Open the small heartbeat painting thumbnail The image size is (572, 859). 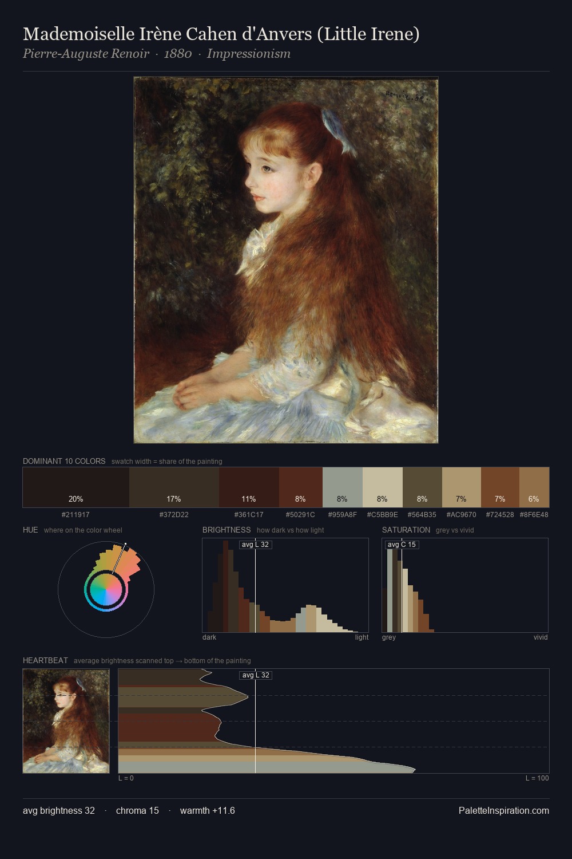pyautogui.click(x=66, y=721)
